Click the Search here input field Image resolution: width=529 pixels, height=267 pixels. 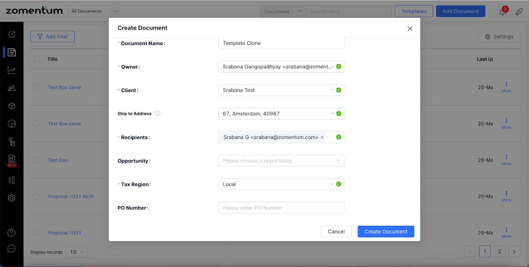[349, 12]
